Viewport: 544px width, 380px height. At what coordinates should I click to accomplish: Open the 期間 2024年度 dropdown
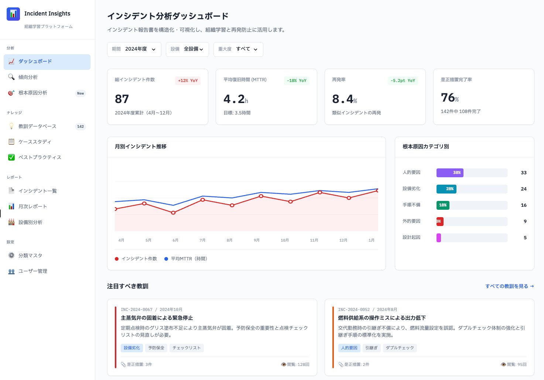[x=134, y=49]
